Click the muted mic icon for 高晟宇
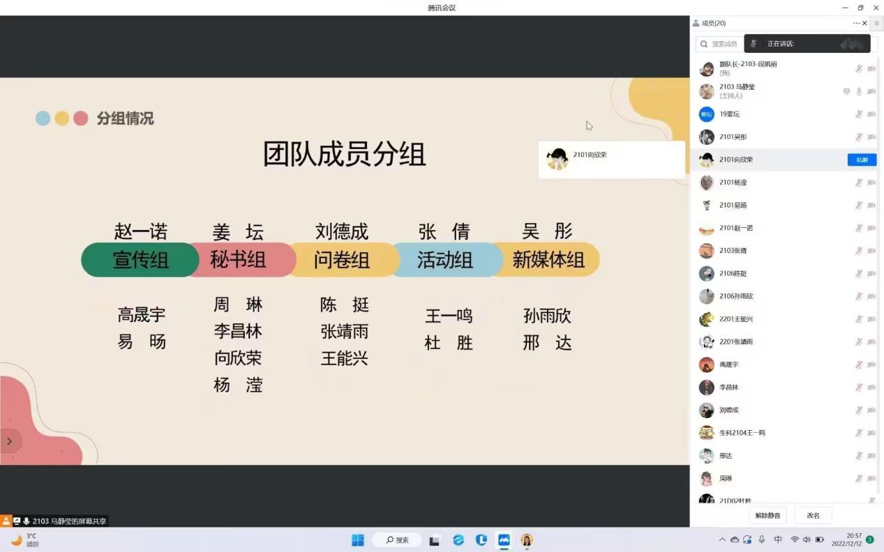 (x=860, y=365)
